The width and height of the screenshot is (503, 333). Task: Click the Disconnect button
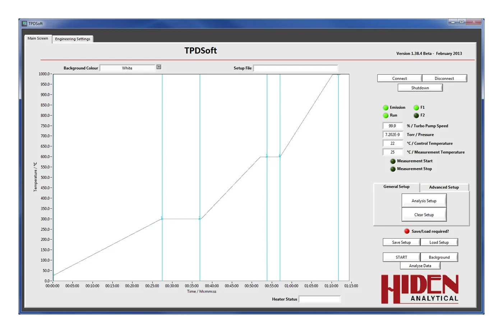pyautogui.click(x=444, y=78)
